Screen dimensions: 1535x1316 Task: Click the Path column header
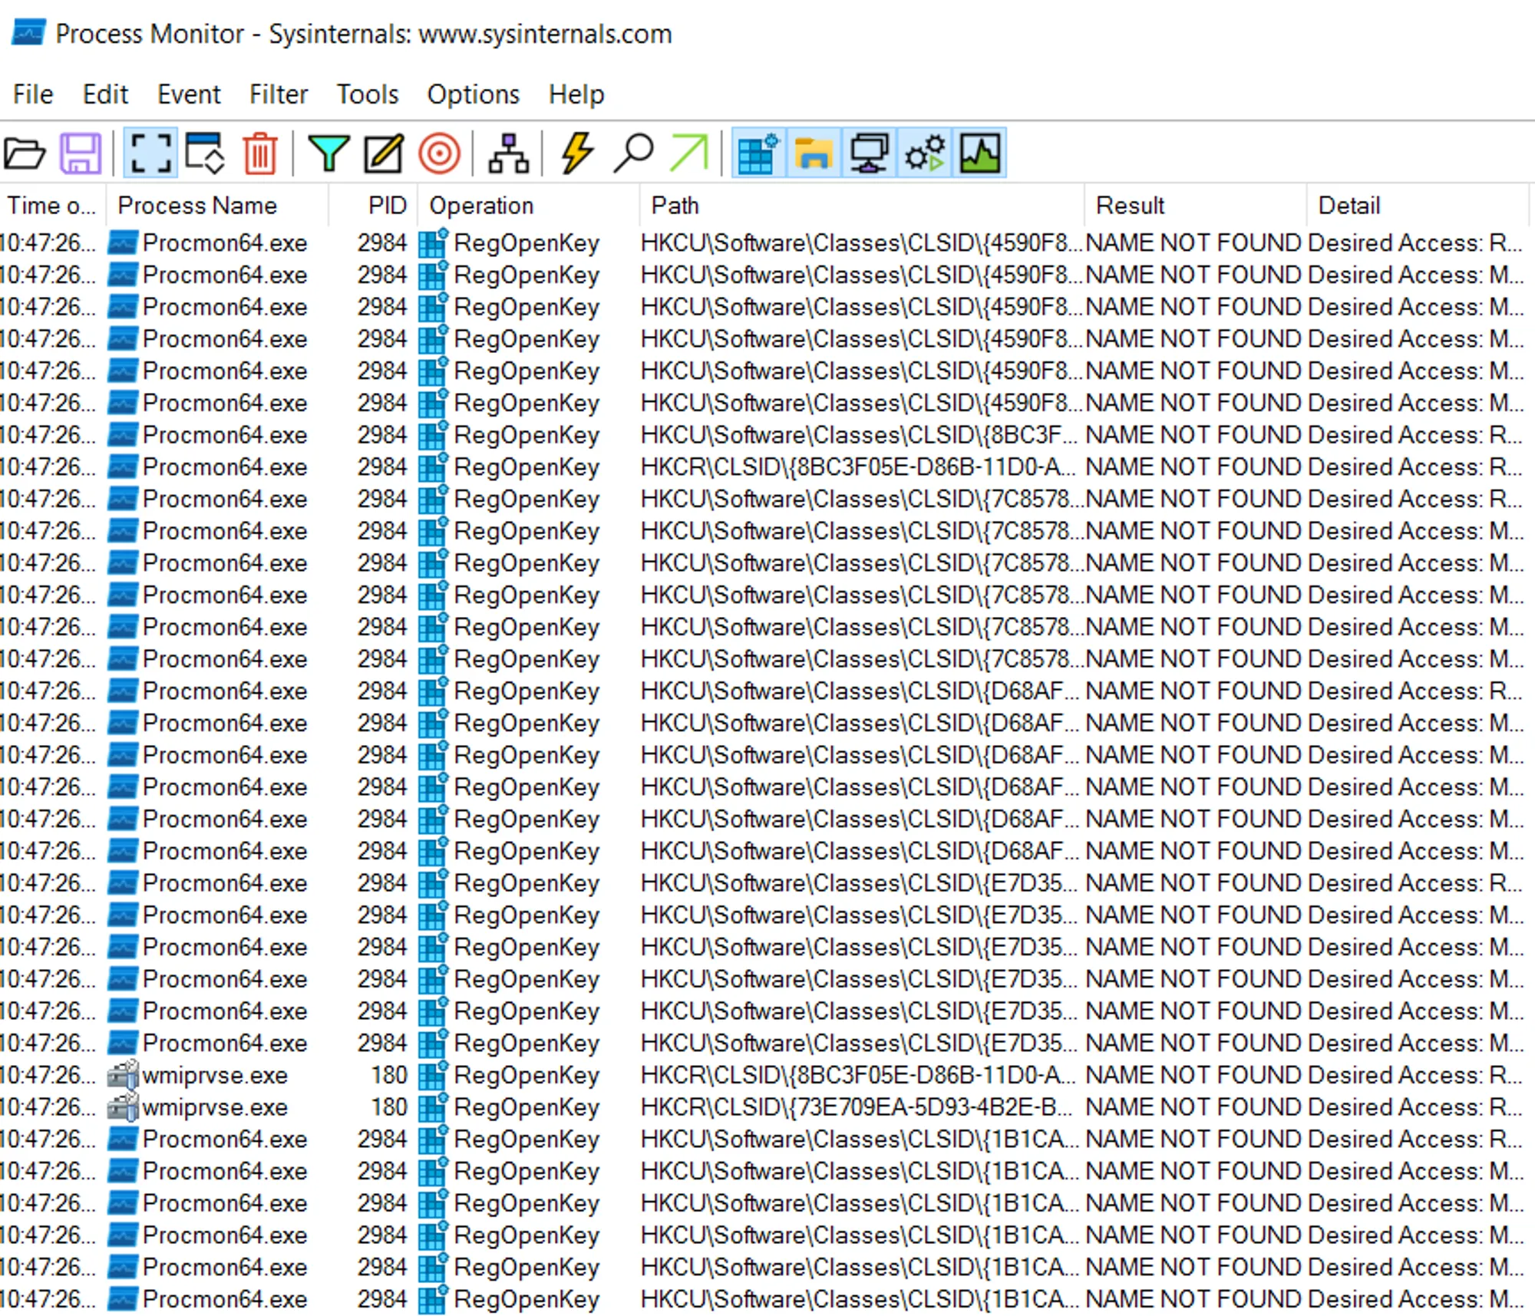[861, 206]
